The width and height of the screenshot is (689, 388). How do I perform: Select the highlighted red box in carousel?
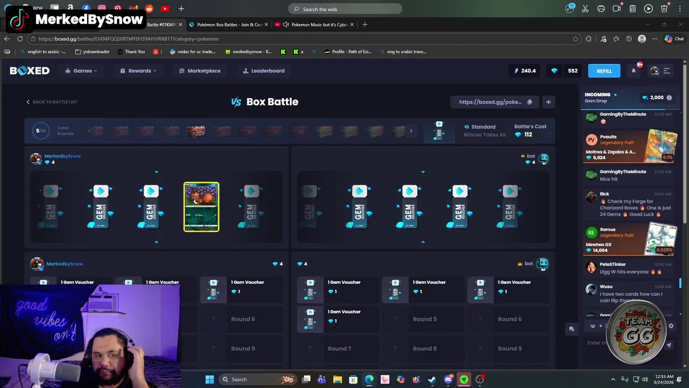click(195, 131)
